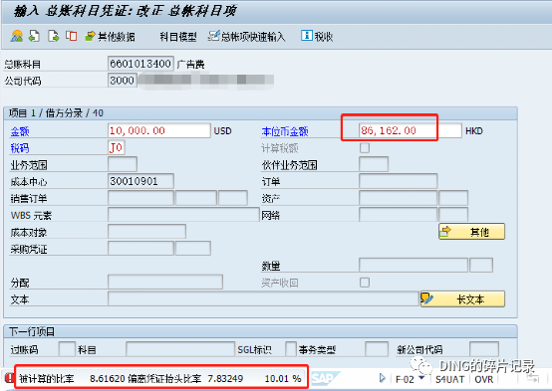Click the 过账码 posting key field

pos(67,349)
